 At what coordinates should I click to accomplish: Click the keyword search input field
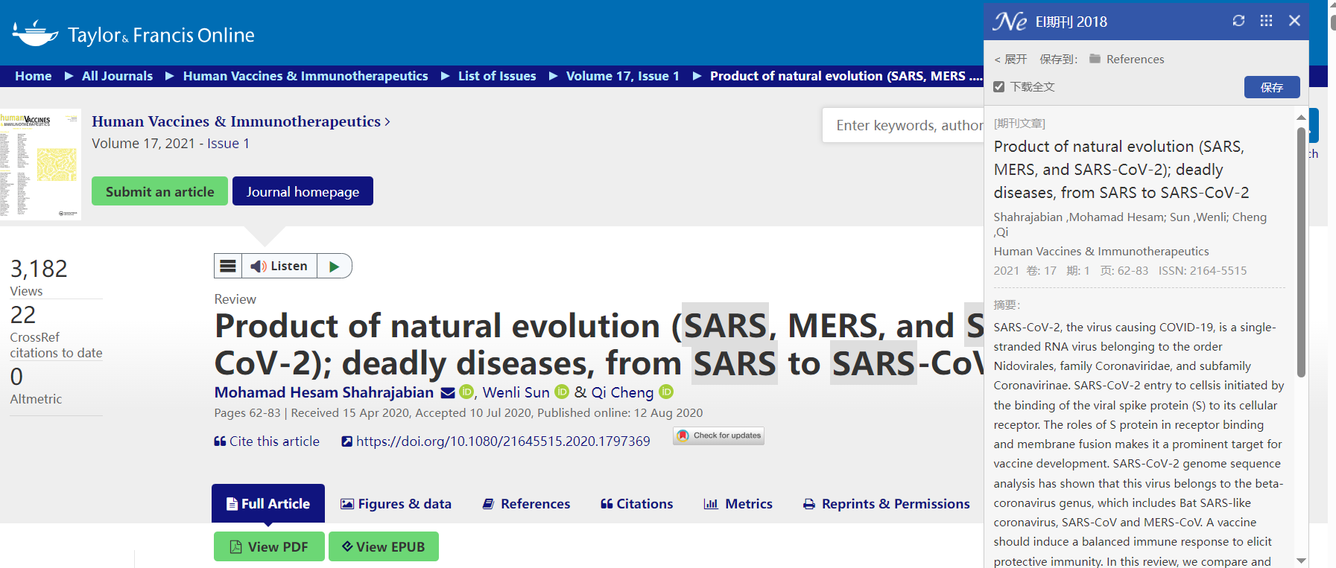903,125
